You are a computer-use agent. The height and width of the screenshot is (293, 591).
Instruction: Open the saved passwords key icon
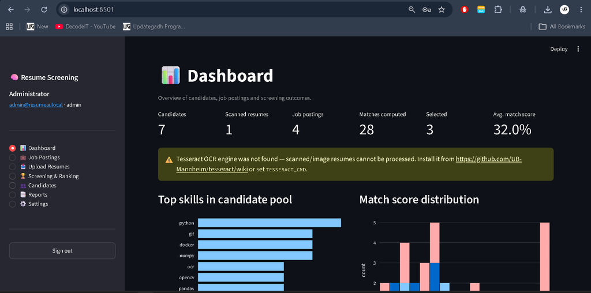point(427,10)
